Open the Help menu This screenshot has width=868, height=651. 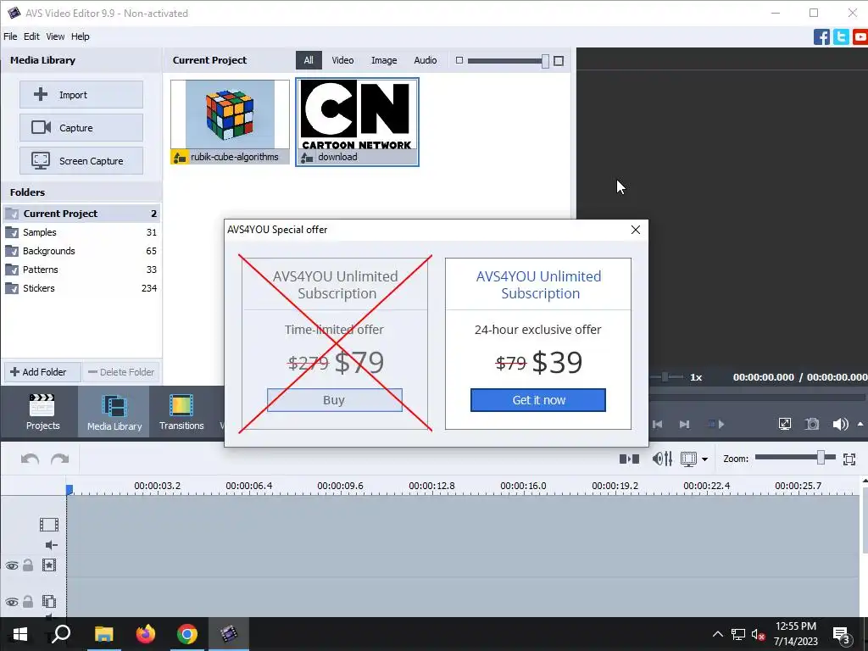[81, 36]
